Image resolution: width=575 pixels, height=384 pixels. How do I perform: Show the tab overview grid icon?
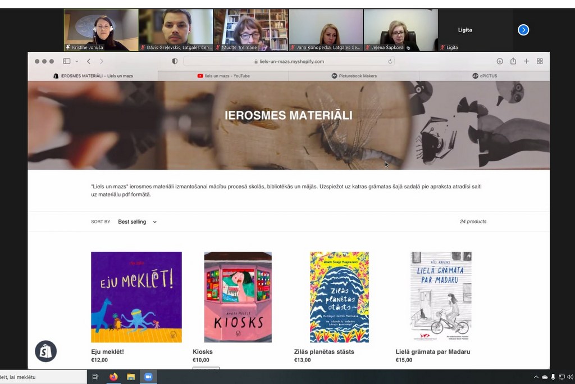tap(540, 61)
